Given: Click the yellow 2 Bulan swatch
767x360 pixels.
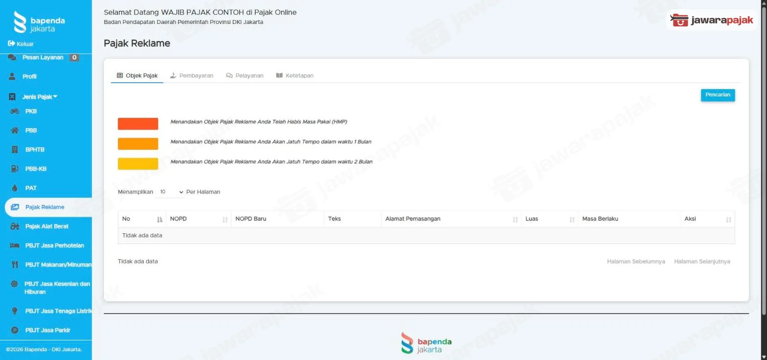Looking at the screenshot, I should tap(138, 164).
